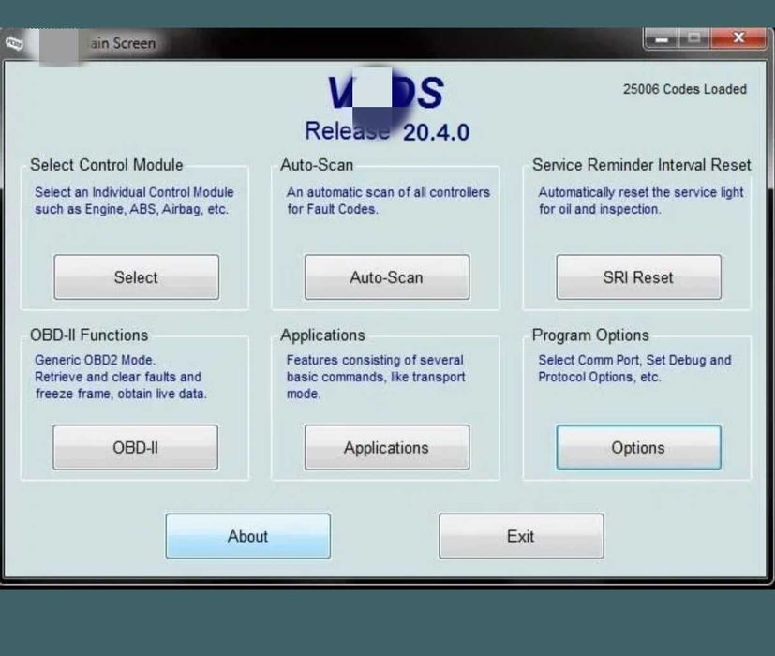Screen dimensions: 775x656
Task: Exit the program using the Exit button
Action: [521, 536]
